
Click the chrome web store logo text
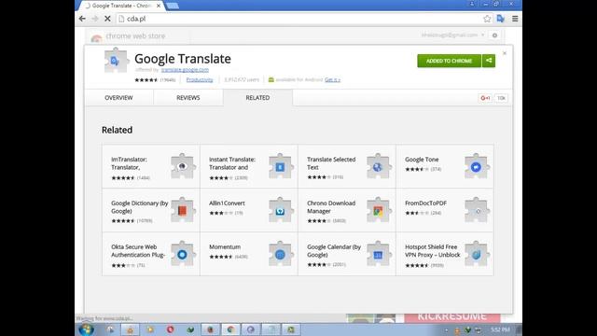tap(135, 35)
